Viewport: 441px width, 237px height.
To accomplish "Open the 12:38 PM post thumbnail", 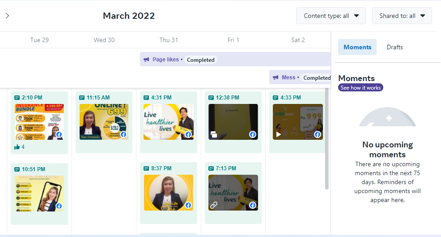I will pyautogui.click(x=233, y=122).
